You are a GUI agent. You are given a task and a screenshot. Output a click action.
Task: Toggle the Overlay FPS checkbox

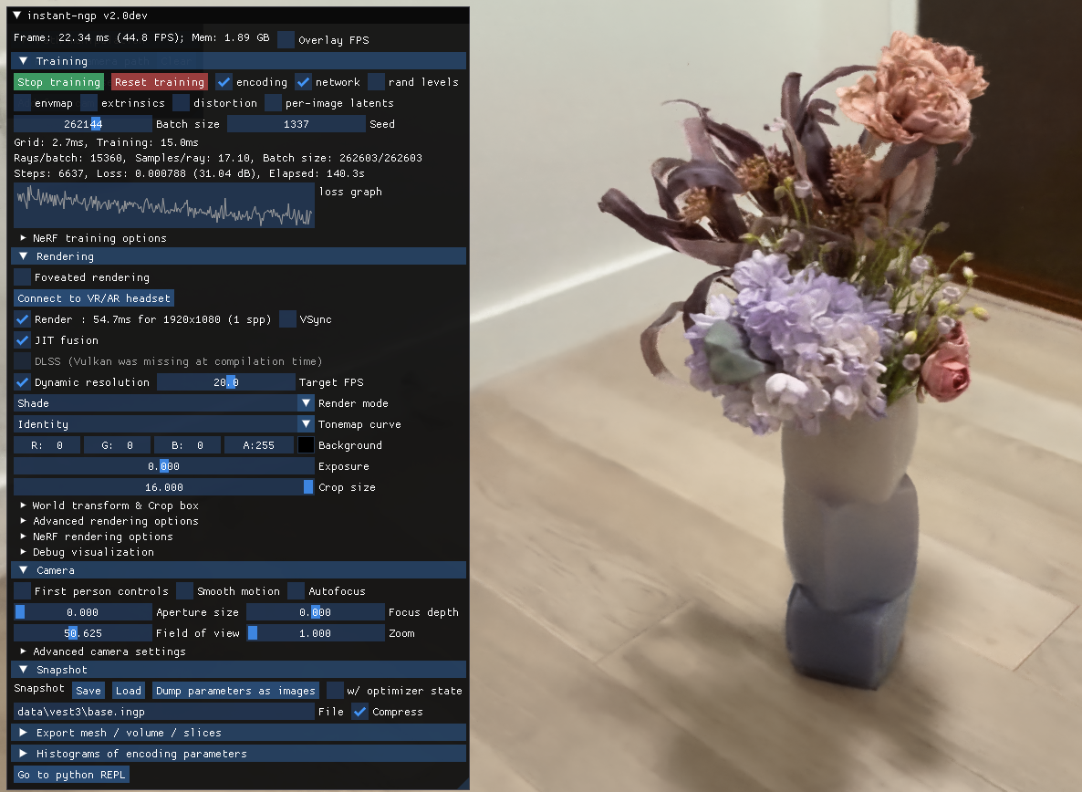point(286,39)
